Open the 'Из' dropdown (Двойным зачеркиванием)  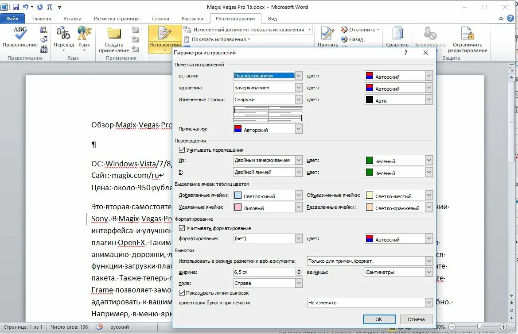(x=268, y=160)
